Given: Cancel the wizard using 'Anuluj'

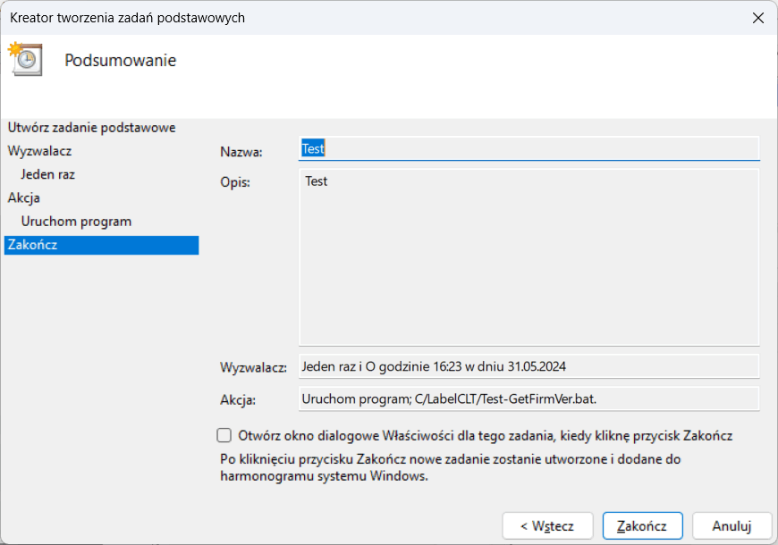Looking at the screenshot, I should (x=731, y=525).
